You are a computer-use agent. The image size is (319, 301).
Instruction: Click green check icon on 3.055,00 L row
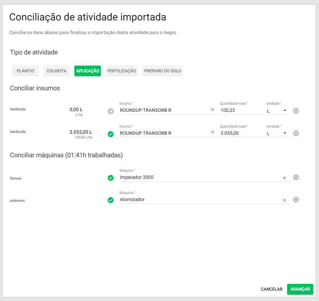[111, 134]
